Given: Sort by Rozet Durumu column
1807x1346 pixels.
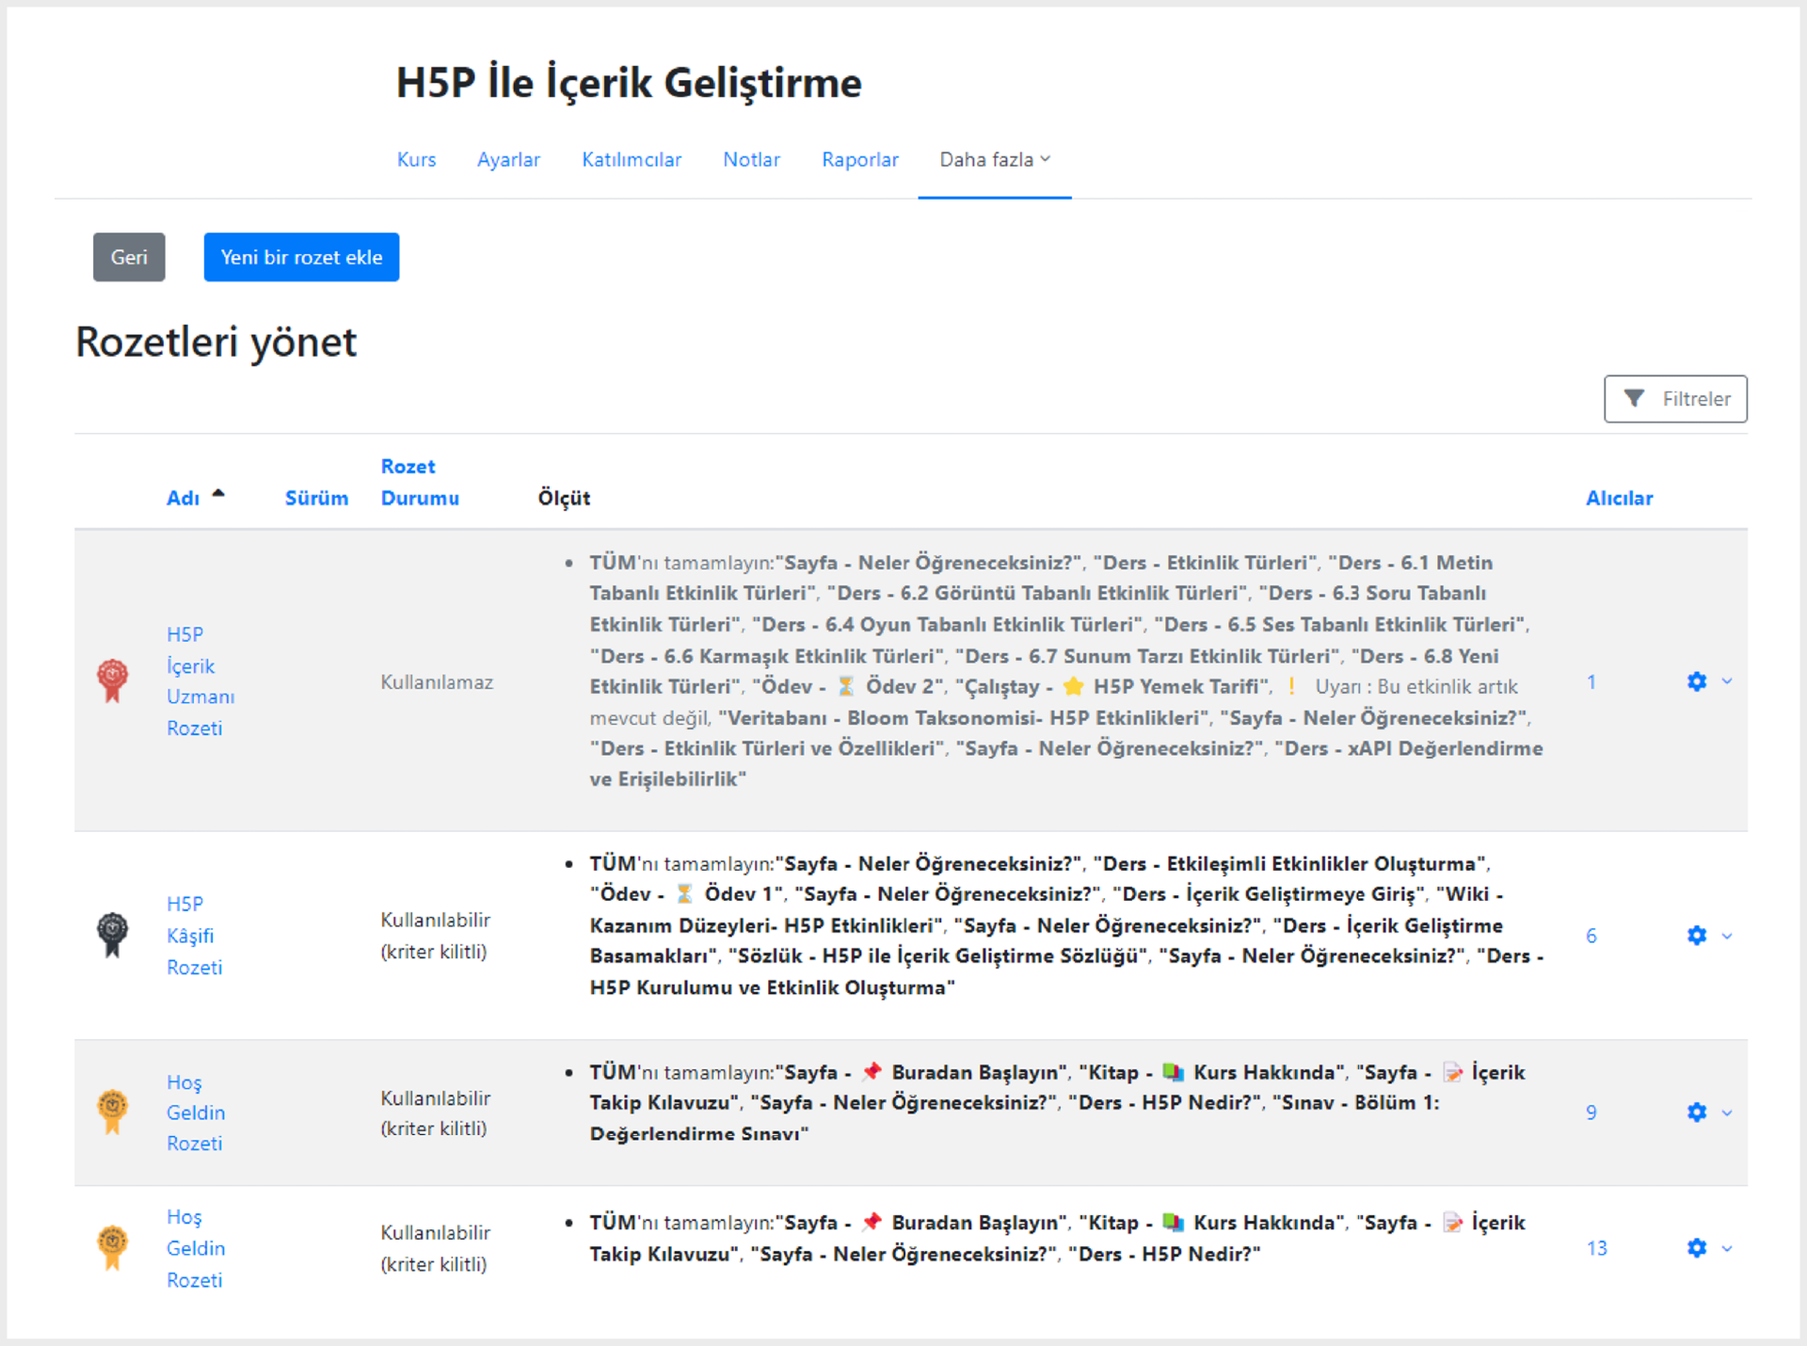Looking at the screenshot, I should point(420,482).
